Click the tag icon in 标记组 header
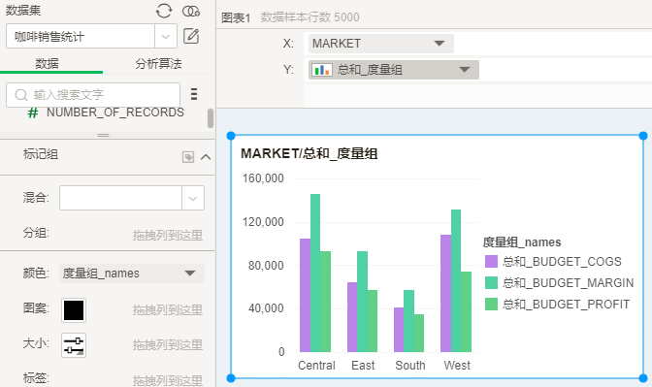This screenshot has width=652, height=387. click(x=188, y=157)
